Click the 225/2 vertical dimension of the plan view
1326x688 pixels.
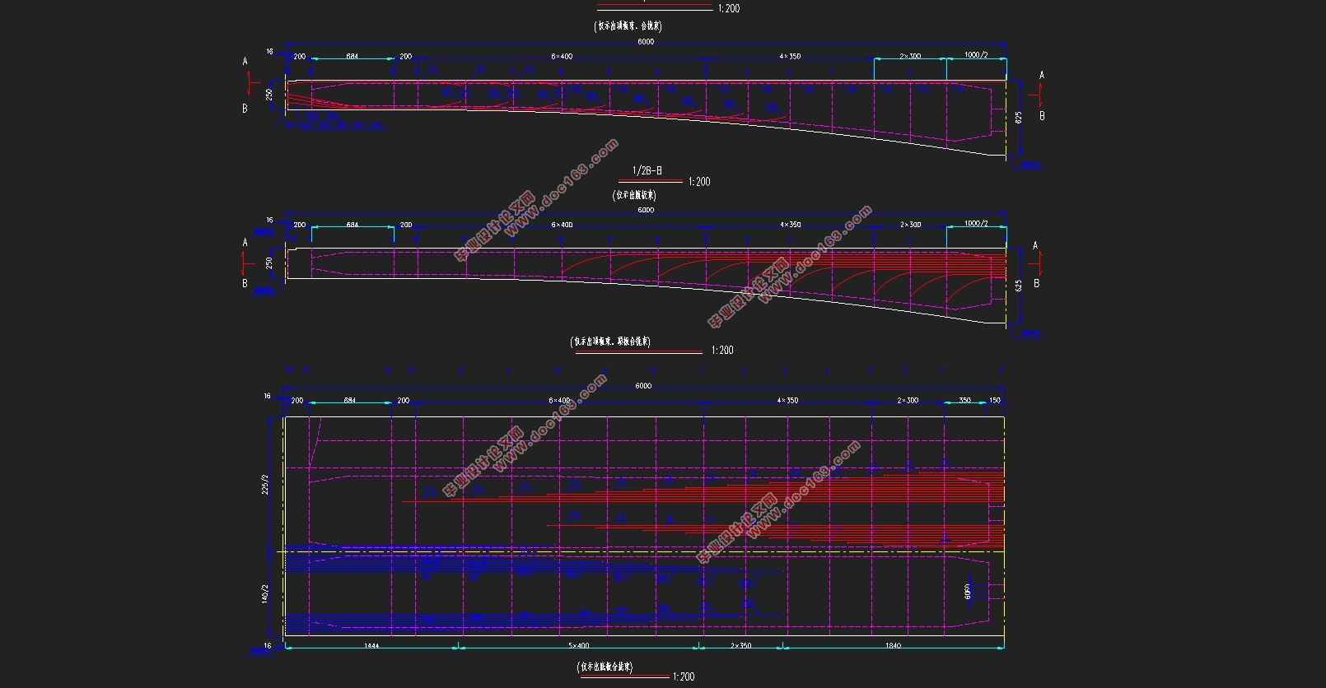265,483
